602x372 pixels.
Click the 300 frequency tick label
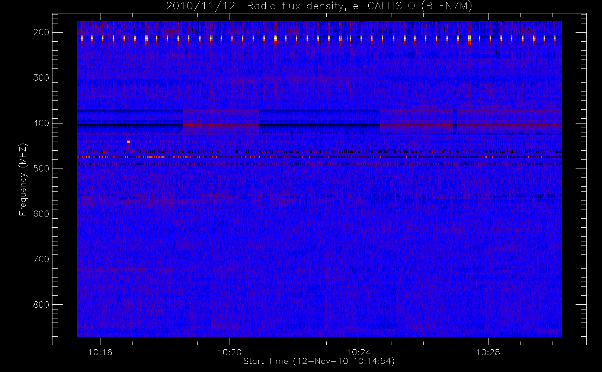[41, 78]
